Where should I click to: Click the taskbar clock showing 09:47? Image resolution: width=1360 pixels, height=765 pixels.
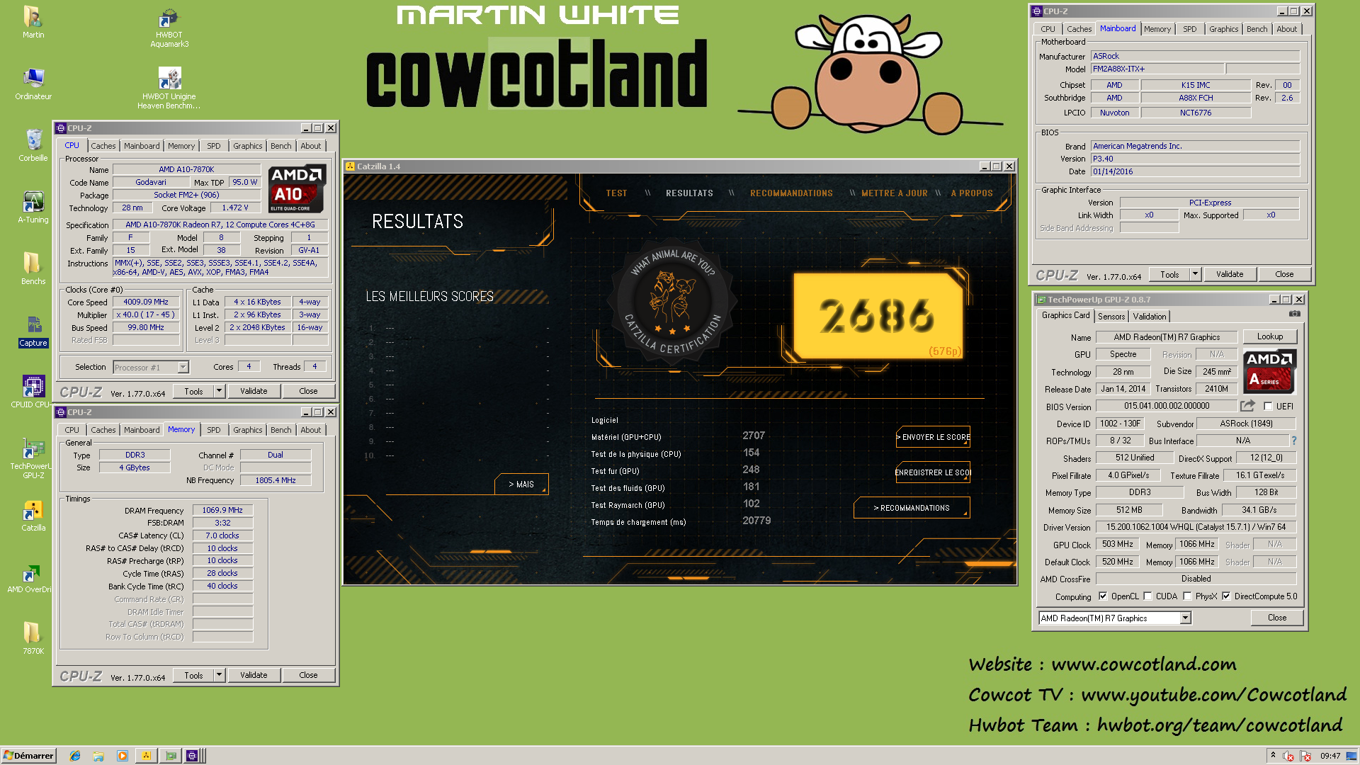point(1330,756)
